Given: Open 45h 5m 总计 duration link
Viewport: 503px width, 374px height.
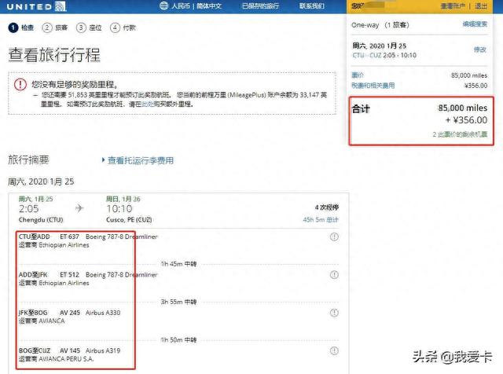Looking at the screenshot, I should coord(321,220).
